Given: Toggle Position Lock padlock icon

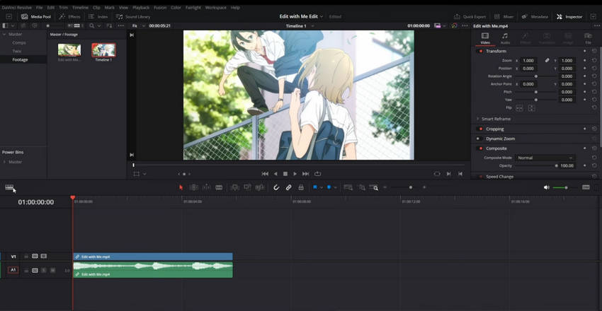Looking at the screenshot, I should coord(301,187).
